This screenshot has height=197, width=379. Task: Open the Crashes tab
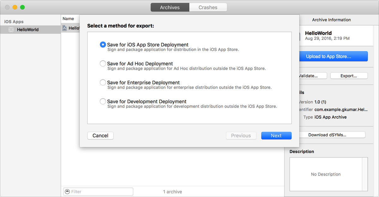pyautogui.click(x=208, y=7)
